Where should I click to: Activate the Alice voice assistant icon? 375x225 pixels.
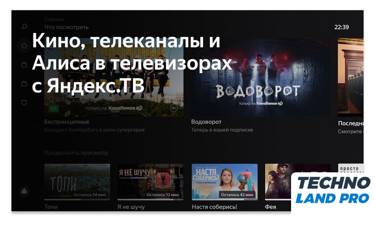click(x=24, y=191)
